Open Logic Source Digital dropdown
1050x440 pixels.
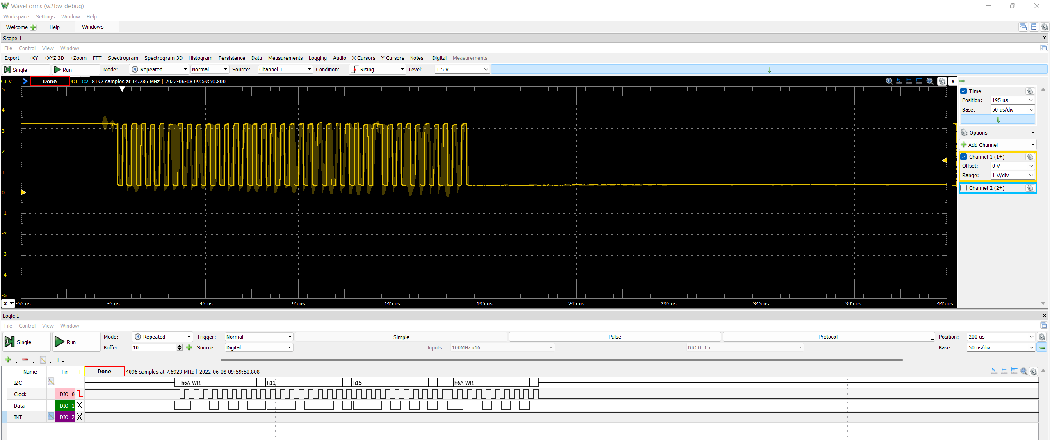click(x=259, y=347)
